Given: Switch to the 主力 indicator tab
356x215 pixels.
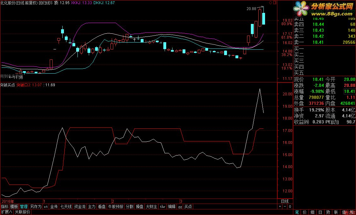Looking at the screenshot, I should pyautogui.click(x=92, y=207).
